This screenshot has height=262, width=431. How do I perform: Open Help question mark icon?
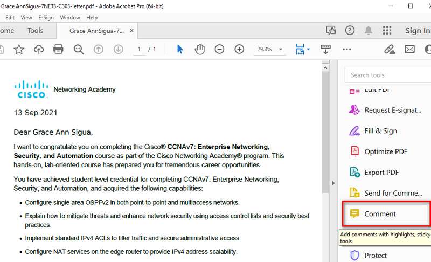pos(350,30)
